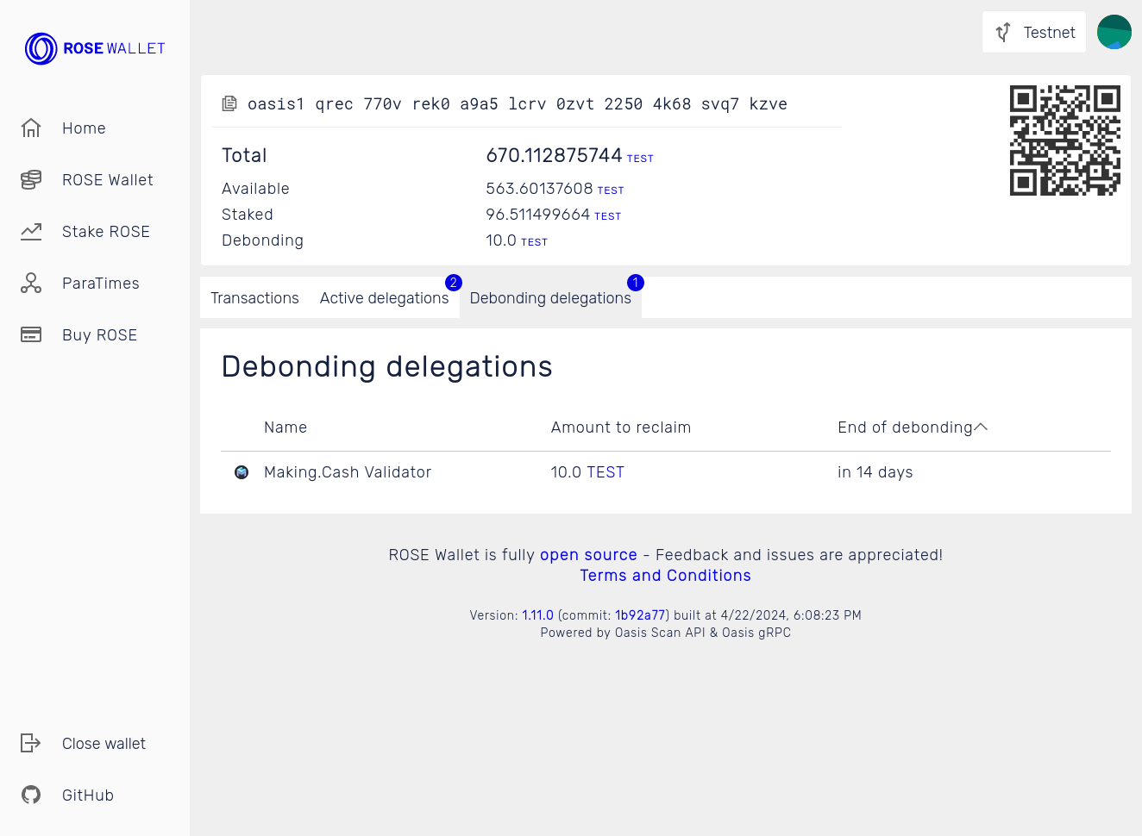Switch to the Transactions tab
This screenshot has height=836, width=1142.
[x=254, y=297]
